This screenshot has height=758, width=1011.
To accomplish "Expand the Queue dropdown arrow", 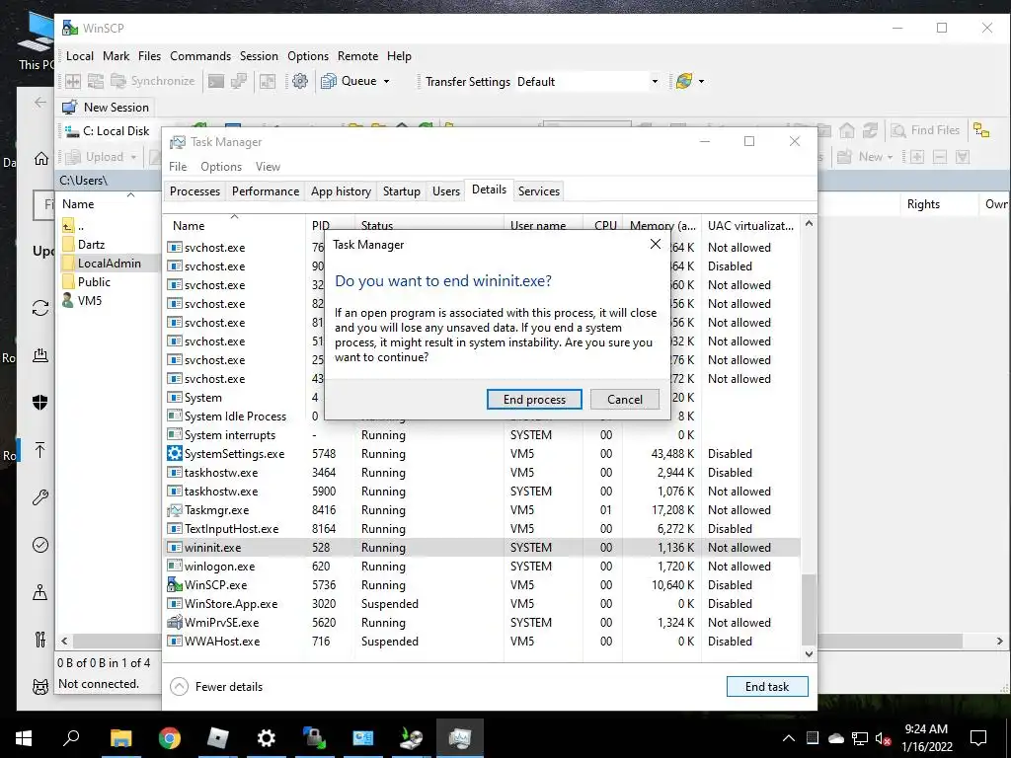I will 386,81.
